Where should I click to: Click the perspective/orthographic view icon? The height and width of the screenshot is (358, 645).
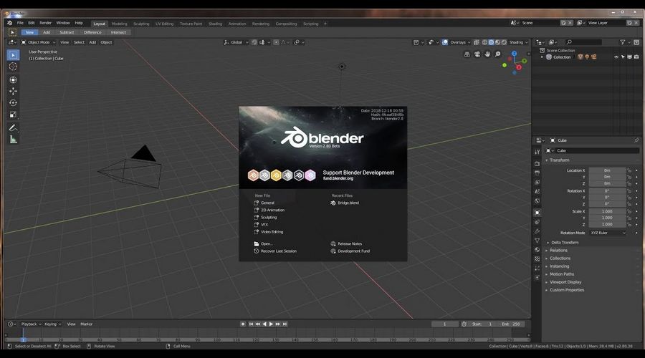click(467, 54)
